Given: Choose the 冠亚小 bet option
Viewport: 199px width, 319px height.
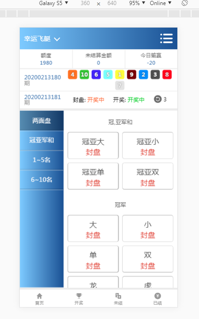Looking at the screenshot, I should (147, 145).
